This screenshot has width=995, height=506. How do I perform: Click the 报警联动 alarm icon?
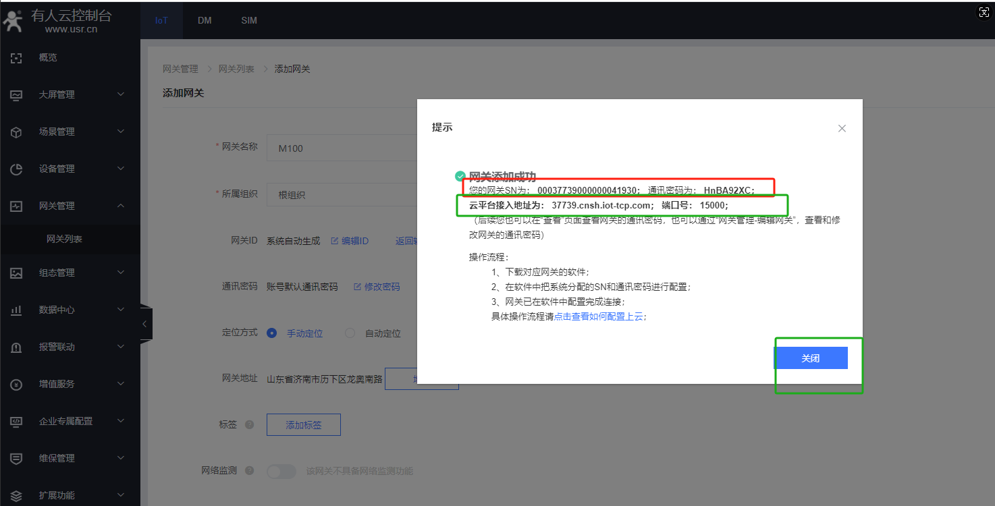17,347
